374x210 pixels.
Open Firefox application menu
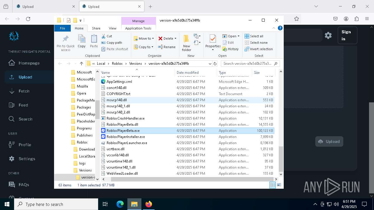click(367, 19)
